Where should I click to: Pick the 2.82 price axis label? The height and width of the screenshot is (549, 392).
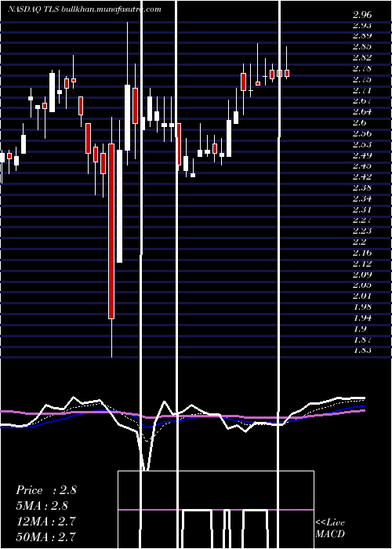[362, 58]
